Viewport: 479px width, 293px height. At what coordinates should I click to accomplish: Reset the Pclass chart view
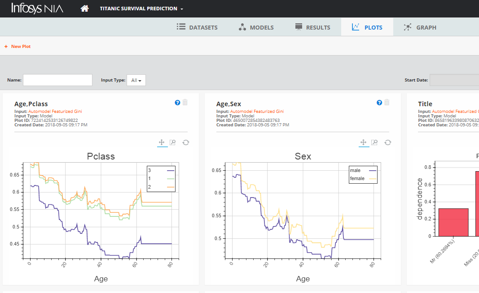186,142
